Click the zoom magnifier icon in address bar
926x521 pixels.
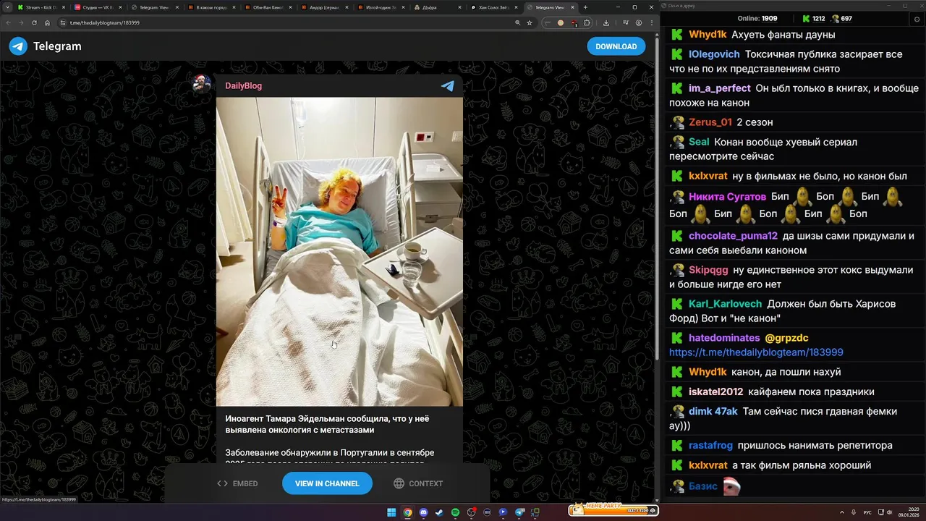(x=518, y=22)
